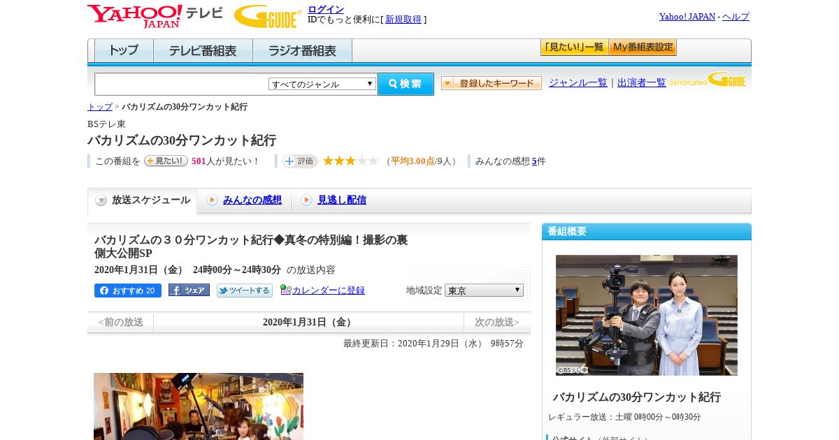Open the 「見たい!」一覧 button

click(574, 47)
